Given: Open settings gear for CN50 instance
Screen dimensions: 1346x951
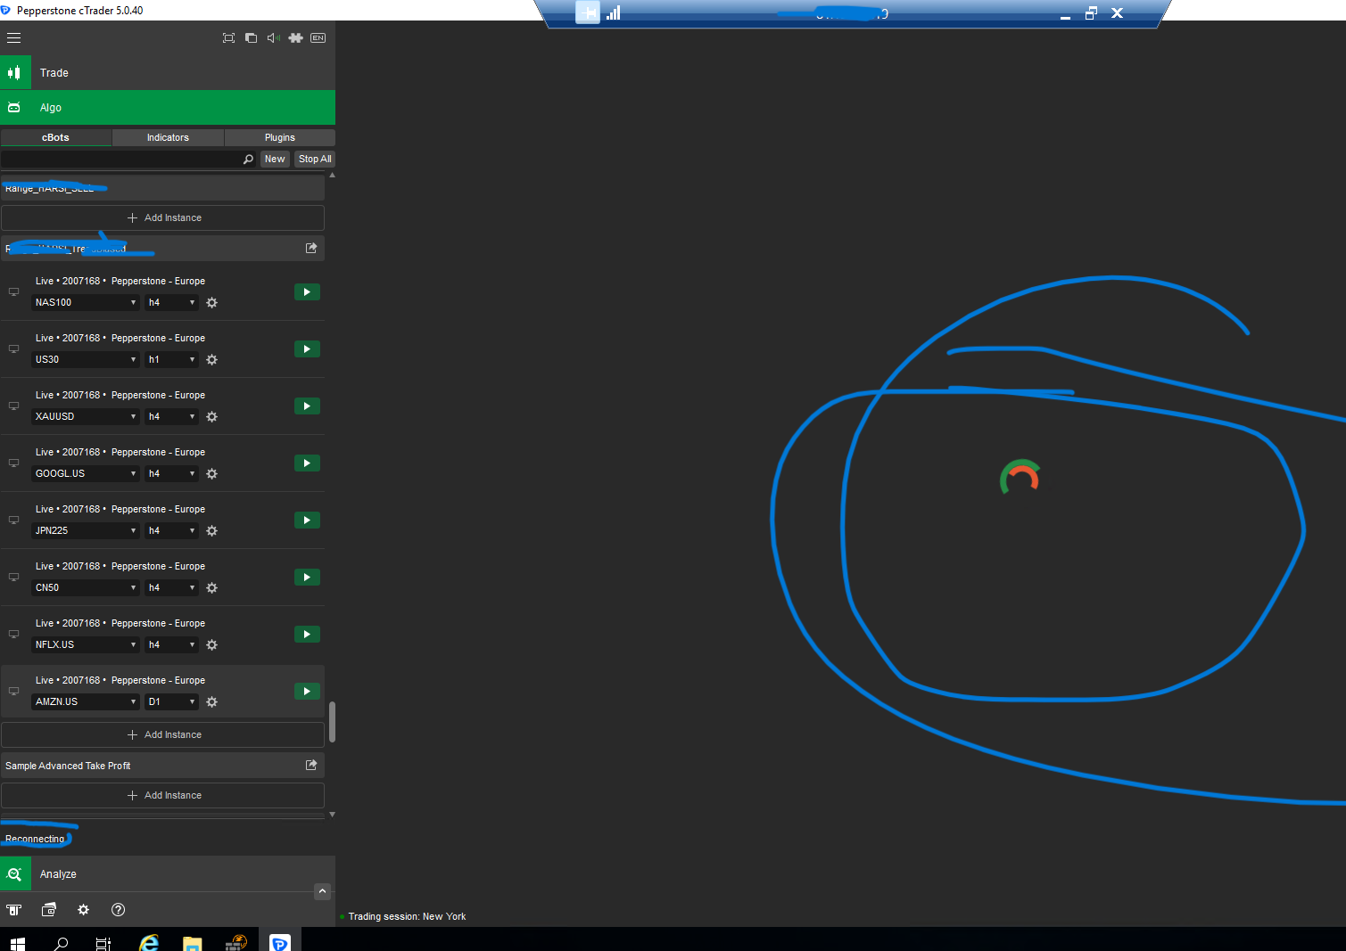Looking at the screenshot, I should point(212,588).
